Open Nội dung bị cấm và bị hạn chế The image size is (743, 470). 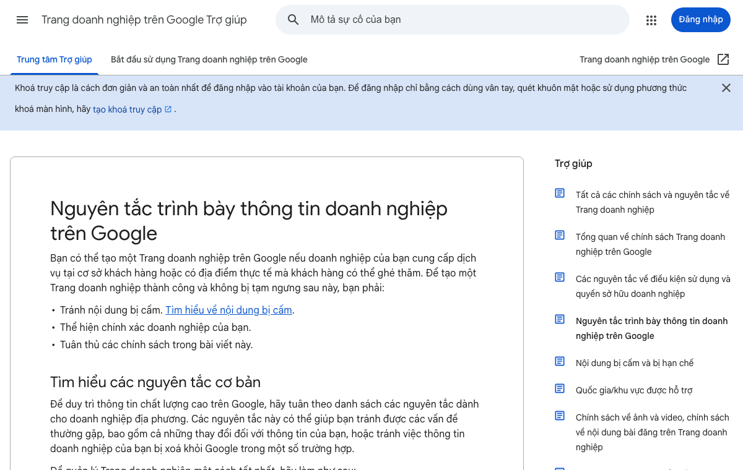tap(635, 363)
